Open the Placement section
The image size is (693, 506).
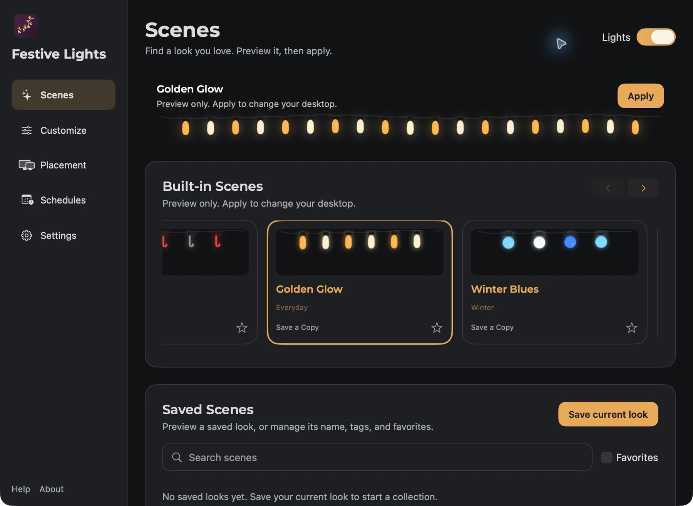click(64, 165)
